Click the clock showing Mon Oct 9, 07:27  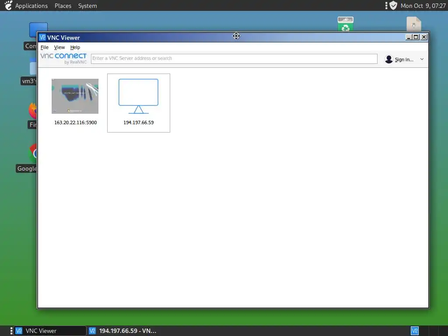(423, 6)
